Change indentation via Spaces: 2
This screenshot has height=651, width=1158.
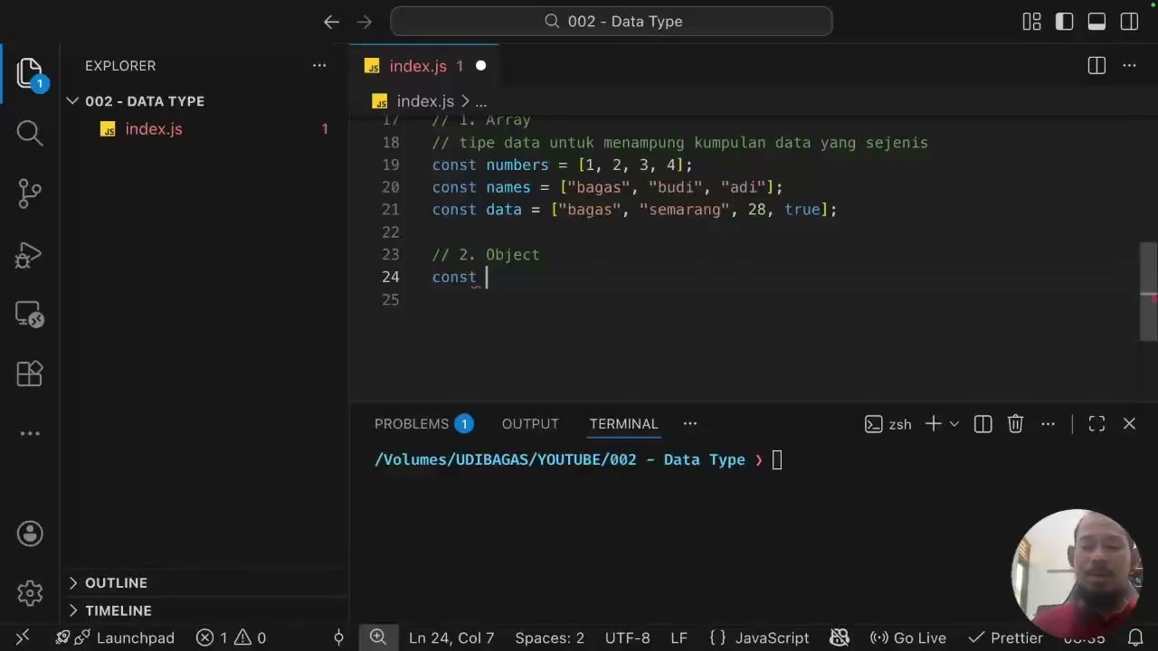pos(550,637)
